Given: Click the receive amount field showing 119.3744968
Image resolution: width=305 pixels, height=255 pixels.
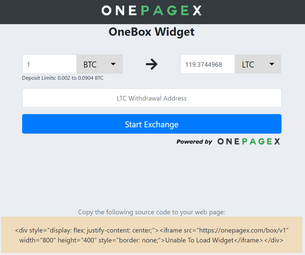Looking at the screenshot, I should (x=208, y=64).
